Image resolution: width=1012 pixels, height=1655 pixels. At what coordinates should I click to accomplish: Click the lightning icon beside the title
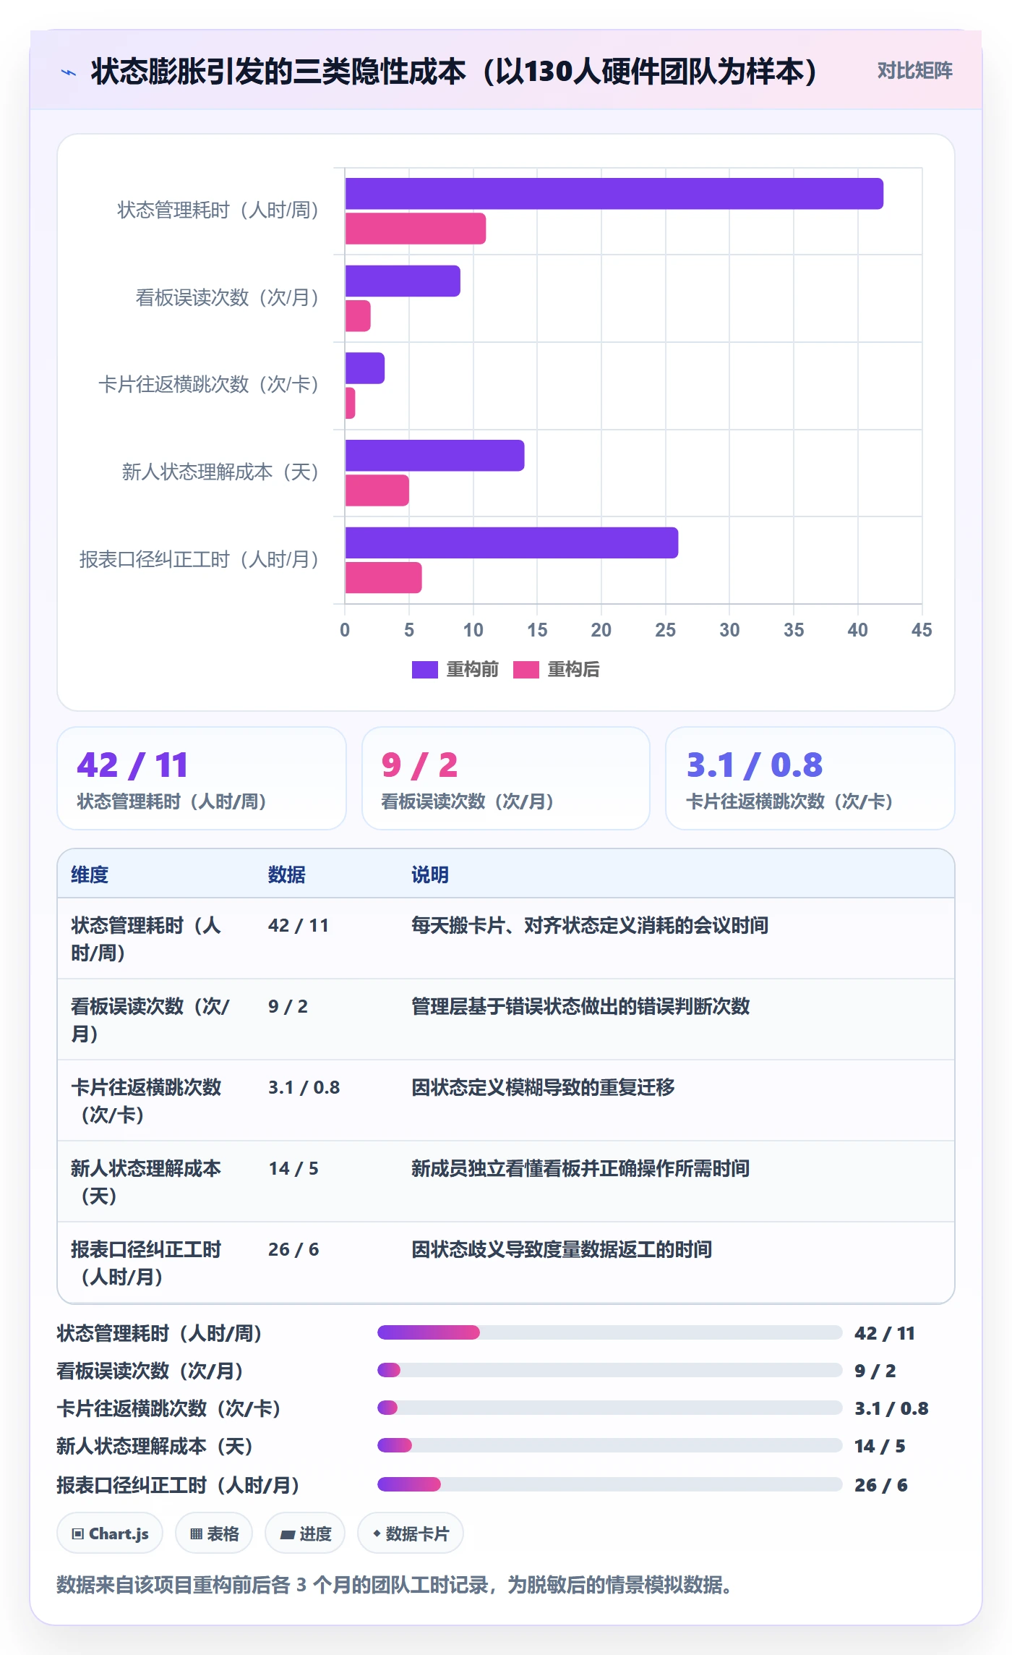pyautogui.click(x=69, y=72)
